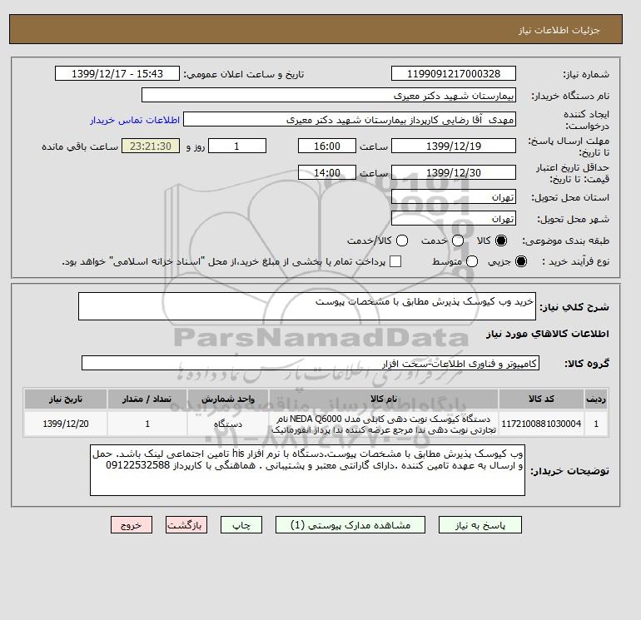Click the response deadline date 1399/12/19 field

454,146
